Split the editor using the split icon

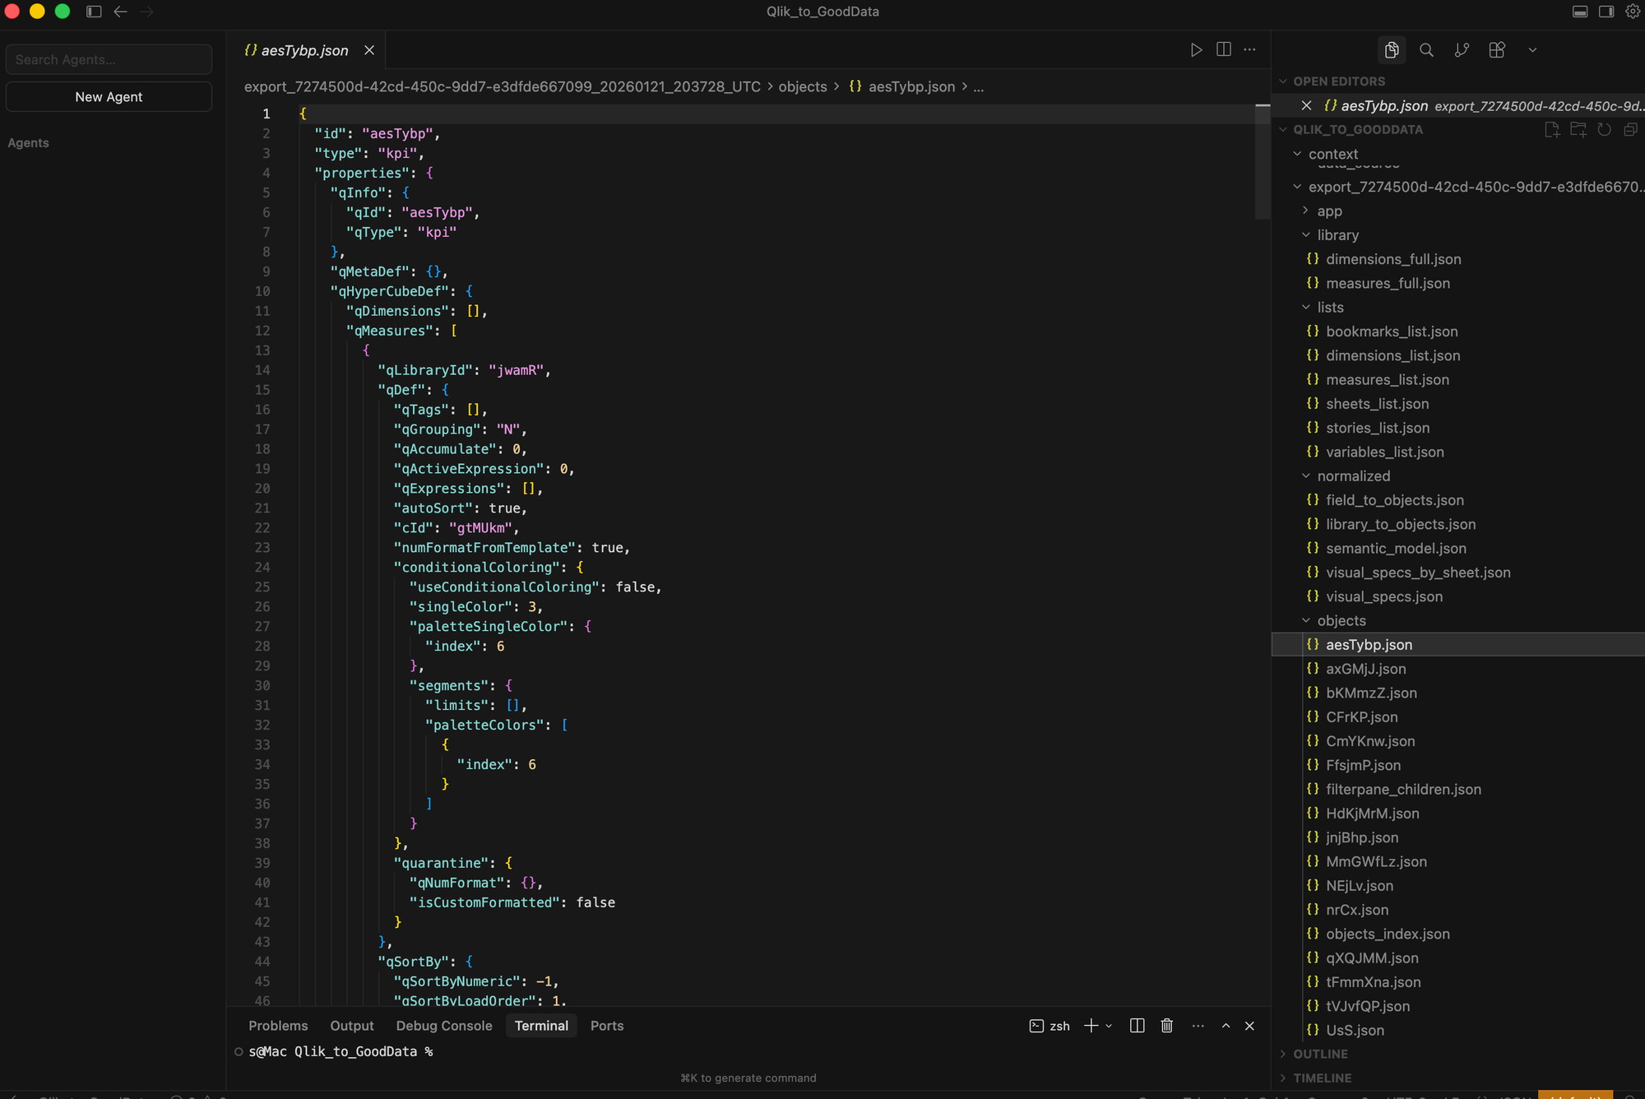(x=1224, y=49)
